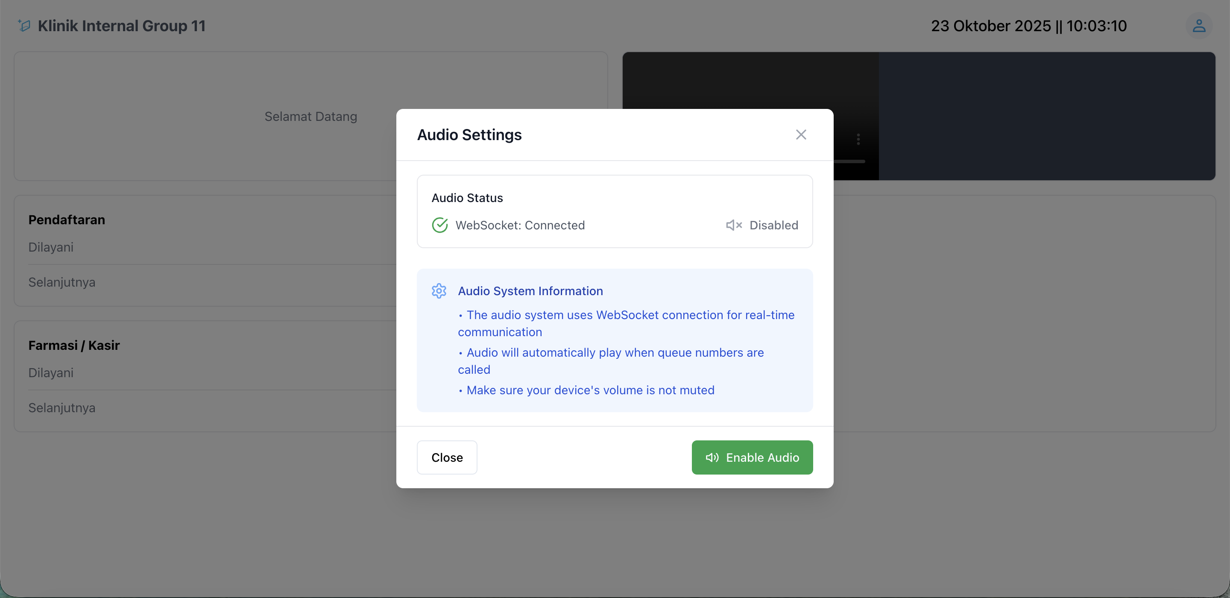The height and width of the screenshot is (598, 1230).
Task: Click the Disabled audio status label
Action: 773,225
